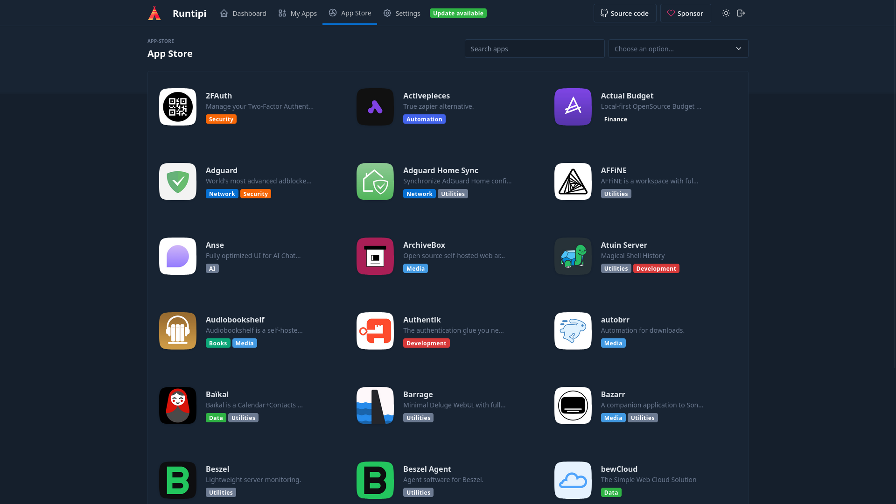Click the Authentik app icon
896x504 pixels.
[375, 331]
